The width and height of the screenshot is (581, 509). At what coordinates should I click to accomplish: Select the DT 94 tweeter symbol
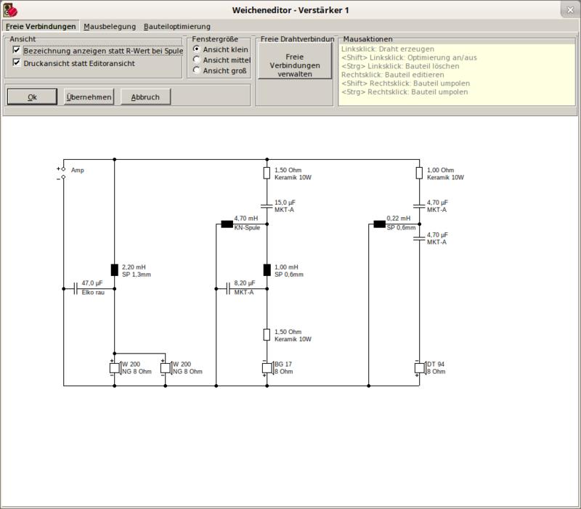[x=419, y=367]
